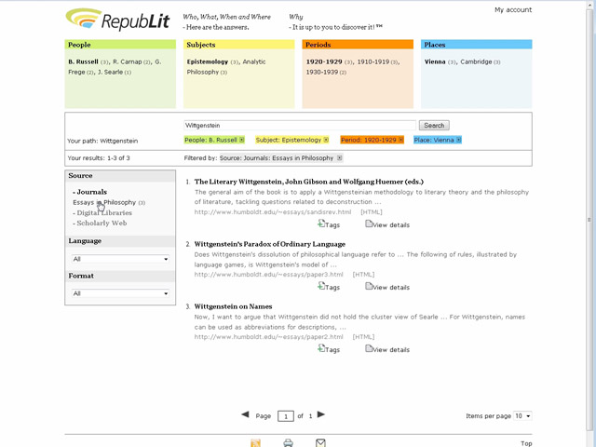Go to next page arrow
The image size is (596, 447).
coord(321,414)
